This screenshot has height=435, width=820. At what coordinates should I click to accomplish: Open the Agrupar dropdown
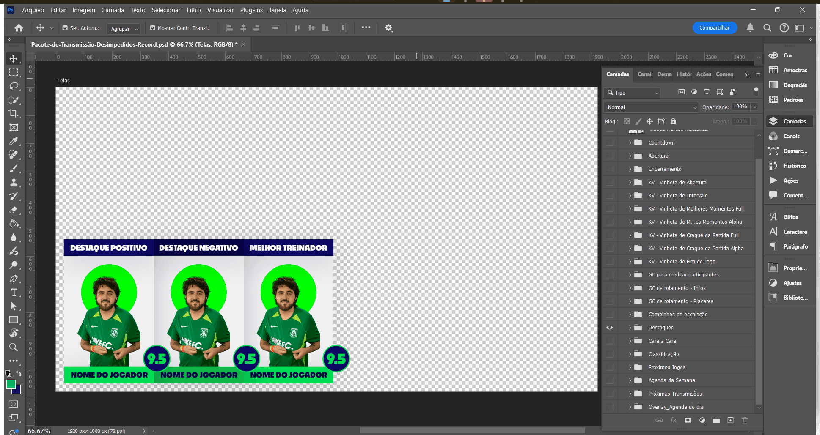click(x=123, y=29)
